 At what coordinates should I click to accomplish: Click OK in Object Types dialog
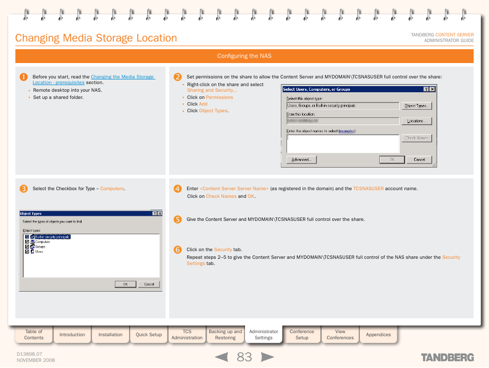tap(126, 284)
